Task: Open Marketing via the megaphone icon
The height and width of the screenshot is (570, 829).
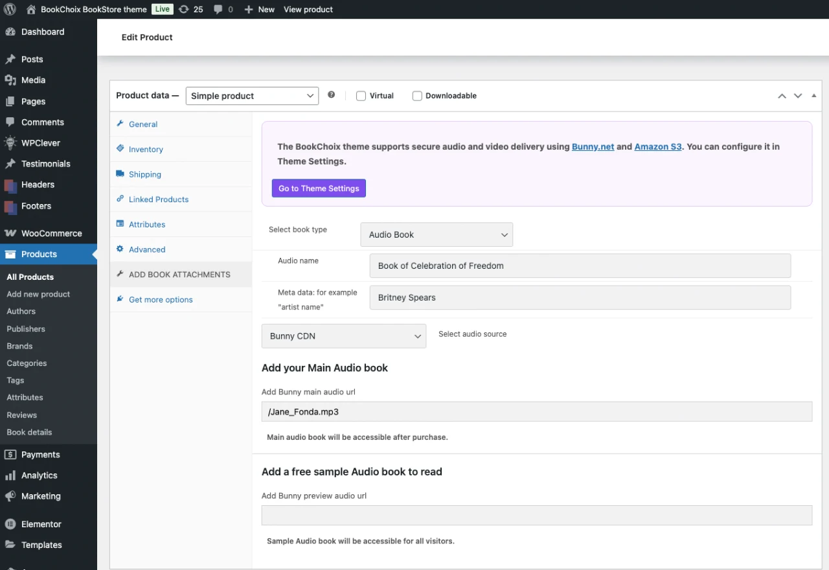Action: tap(10, 496)
